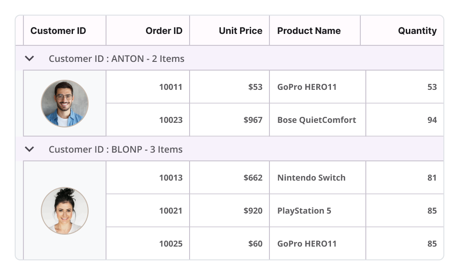Click the 'Customer ID : BLONP - 3 Items' caption
The width and height of the screenshot is (459, 275).
pyautogui.click(x=116, y=149)
